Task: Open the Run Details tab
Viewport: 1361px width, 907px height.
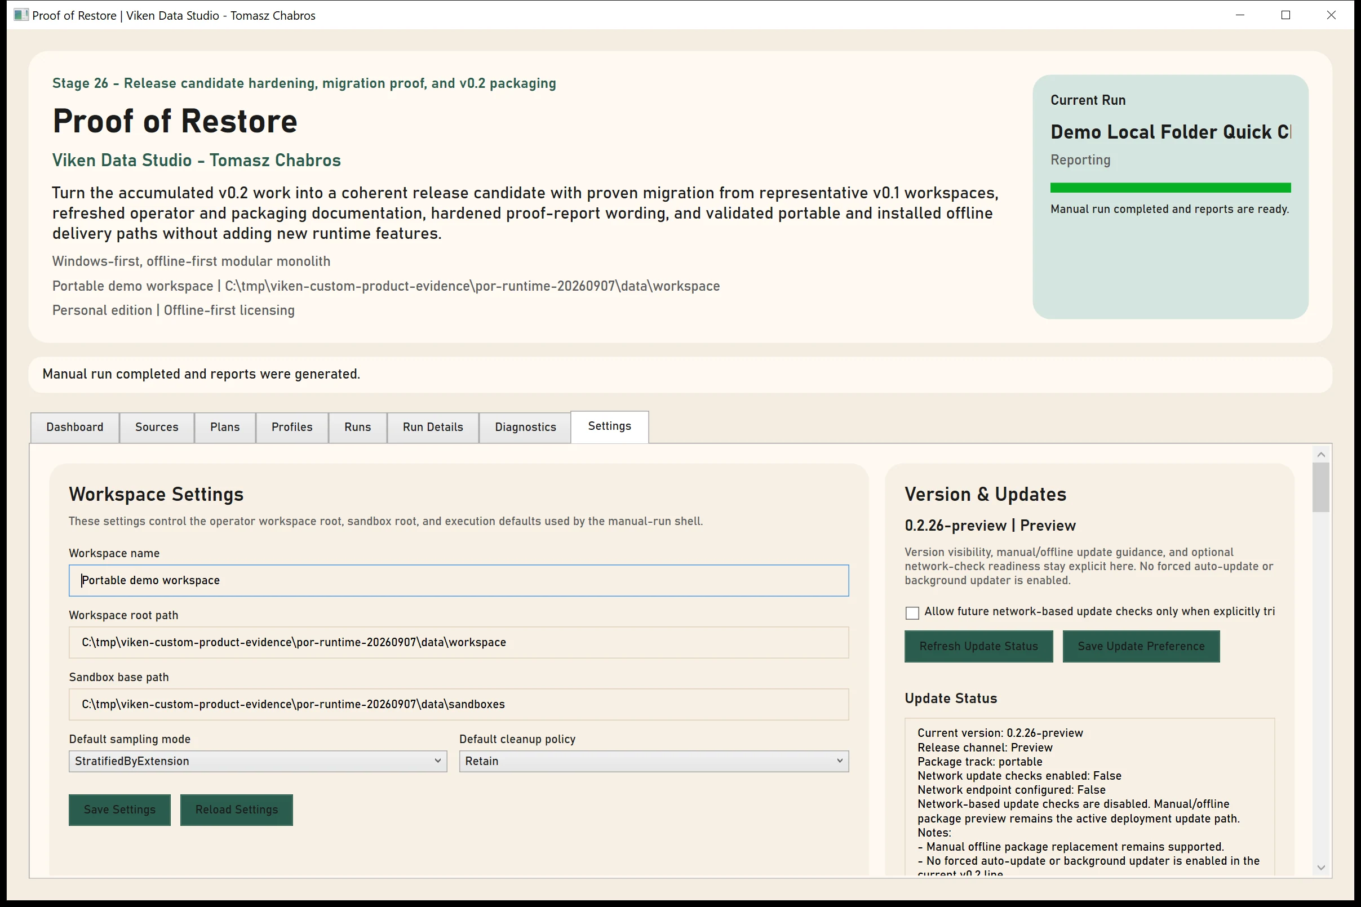Action: click(433, 427)
